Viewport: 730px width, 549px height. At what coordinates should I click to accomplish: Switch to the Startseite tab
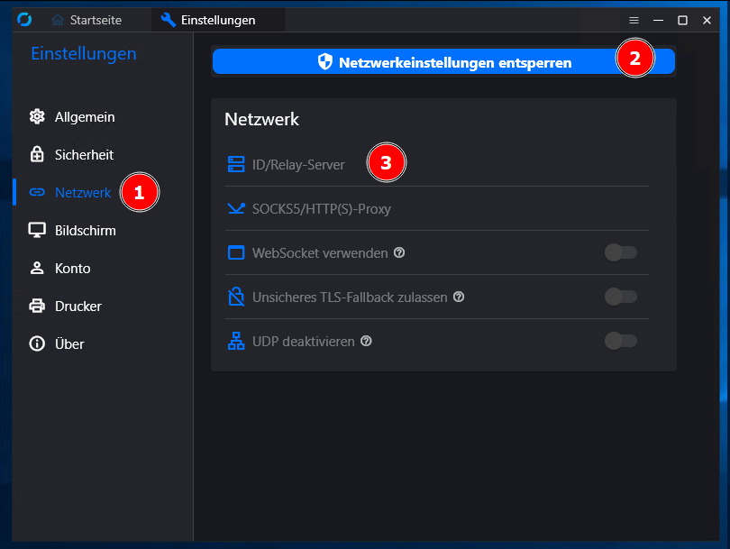click(x=87, y=20)
